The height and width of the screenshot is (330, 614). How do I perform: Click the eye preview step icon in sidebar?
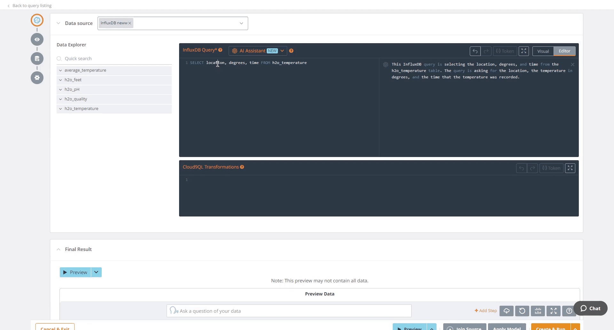click(x=37, y=39)
